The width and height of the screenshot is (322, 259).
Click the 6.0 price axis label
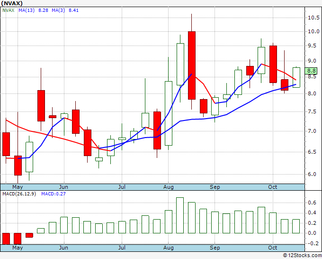[x=312, y=174]
